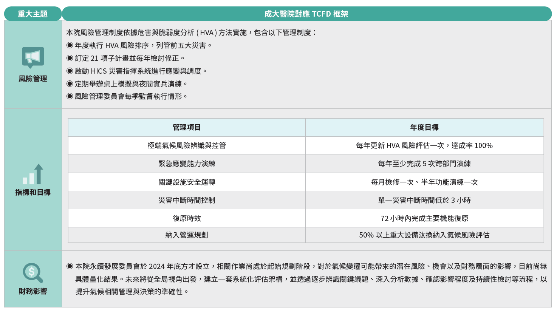Switch to the 重大主題 tab
Viewport: 557px width, 312px height.
tap(32, 13)
